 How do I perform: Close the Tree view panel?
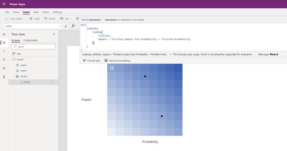(x=54, y=34)
